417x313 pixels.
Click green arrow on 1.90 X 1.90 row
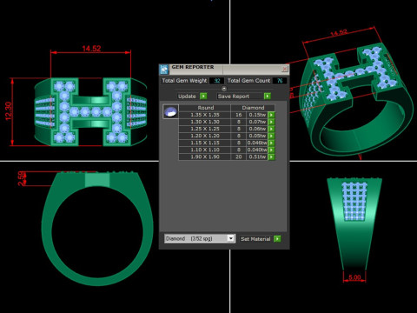point(271,156)
